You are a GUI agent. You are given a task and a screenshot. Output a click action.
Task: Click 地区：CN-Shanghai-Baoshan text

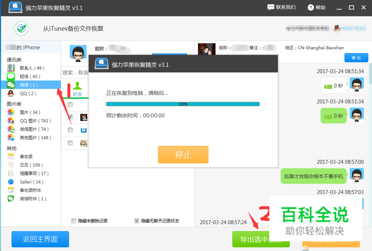pyautogui.click(x=314, y=48)
